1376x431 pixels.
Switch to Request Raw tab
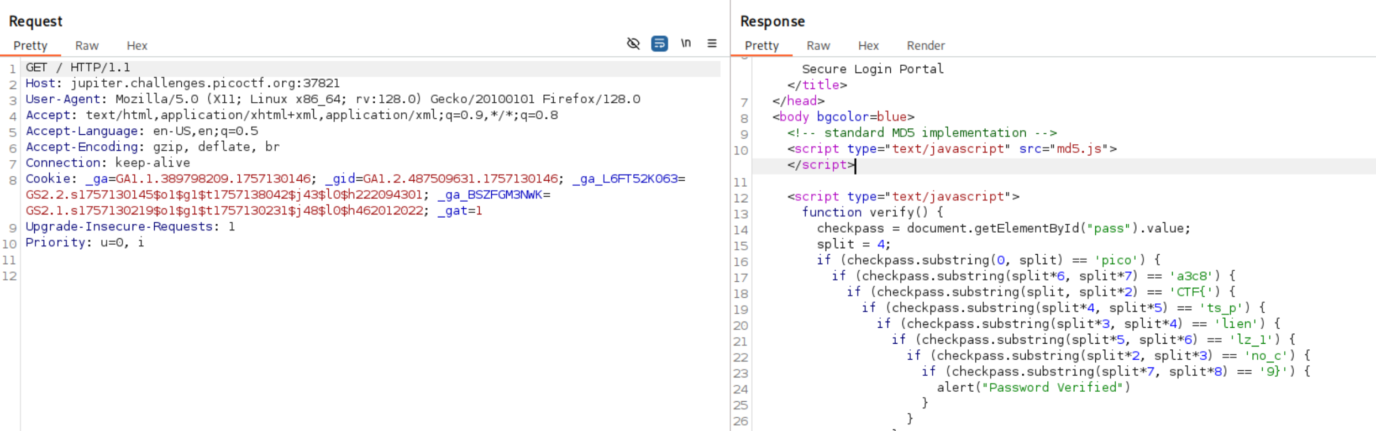click(87, 46)
